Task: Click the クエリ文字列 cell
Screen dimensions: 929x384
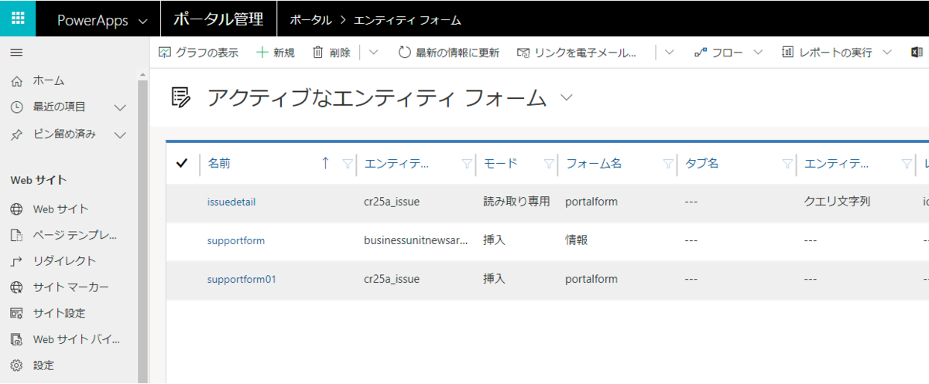Action: (x=838, y=202)
